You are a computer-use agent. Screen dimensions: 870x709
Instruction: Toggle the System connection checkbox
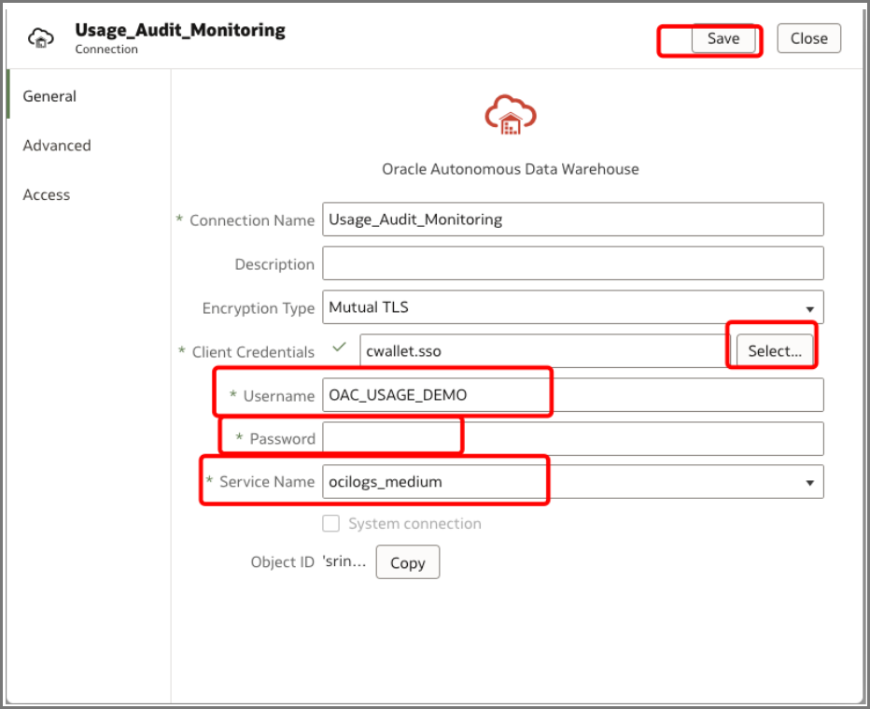point(331,523)
